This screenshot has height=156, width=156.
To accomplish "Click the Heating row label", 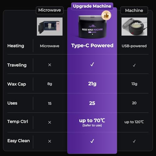I will pos(16,46).
